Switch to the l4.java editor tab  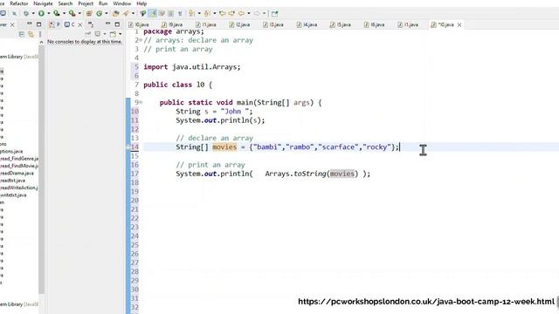[307, 24]
